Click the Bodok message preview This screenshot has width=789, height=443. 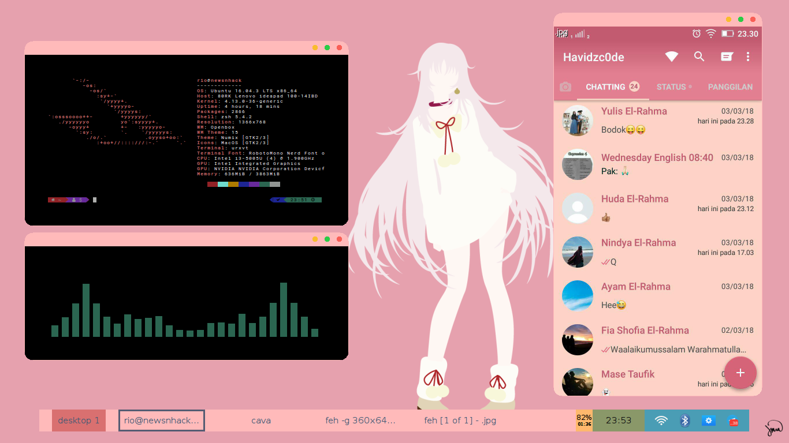(x=623, y=130)
